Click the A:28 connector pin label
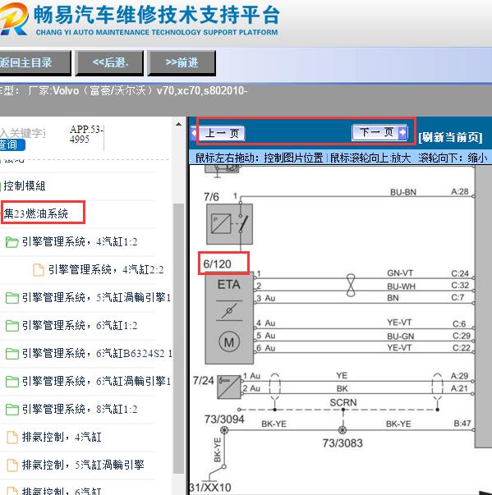 (x=460, y=191)
